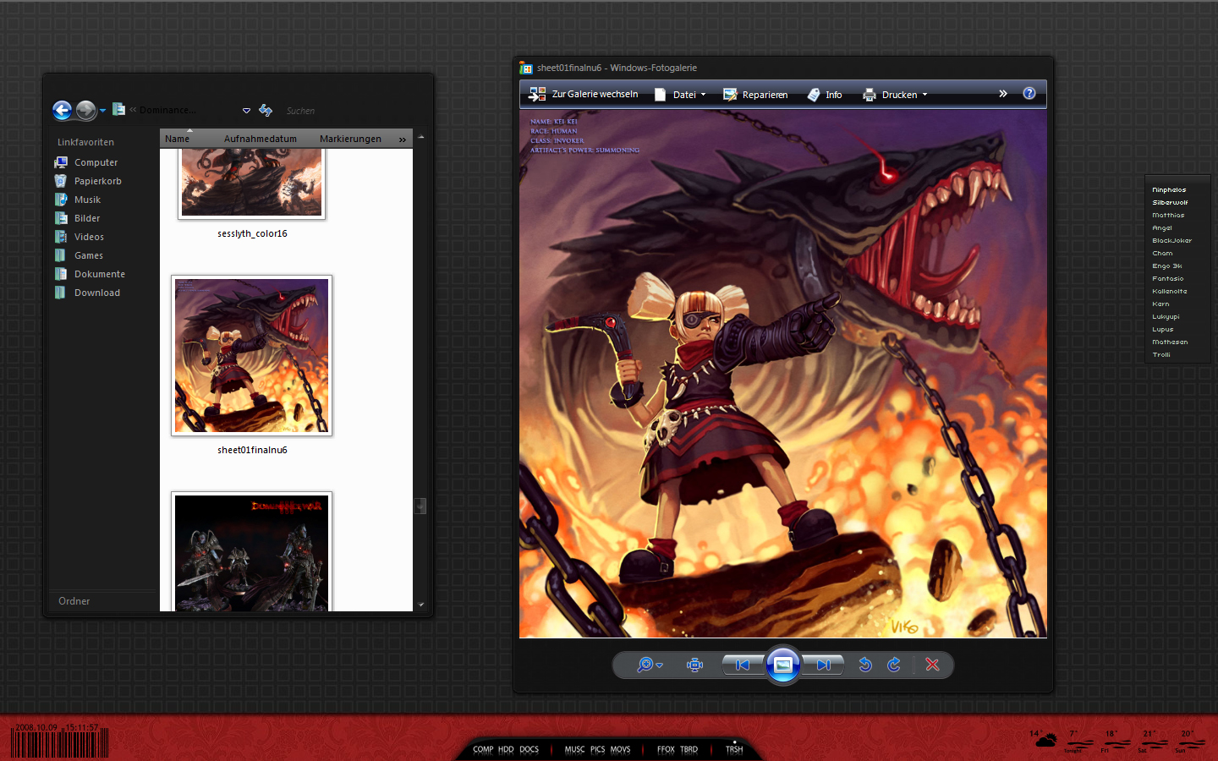Open Papierkorb from the sidebar
The width and height of the screenshot is (1218, 761).
(x=89, y=181)
